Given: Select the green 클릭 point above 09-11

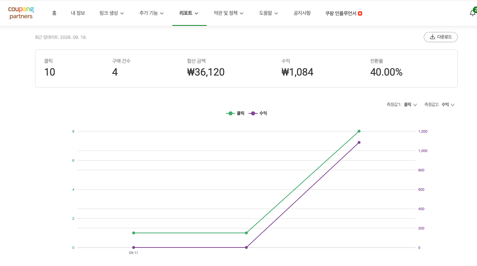Looking at the screenshot, I should [134, 233].
